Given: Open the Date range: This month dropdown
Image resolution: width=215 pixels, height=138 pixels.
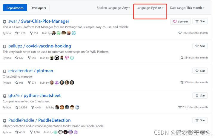Looking at the screenshot, I should click(187, 8).
